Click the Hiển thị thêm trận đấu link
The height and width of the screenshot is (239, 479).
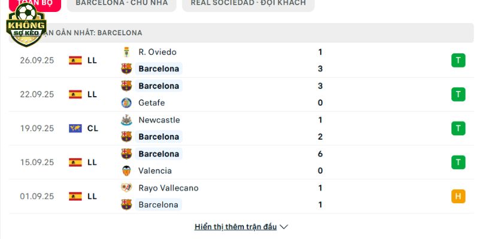click(235, 227)
